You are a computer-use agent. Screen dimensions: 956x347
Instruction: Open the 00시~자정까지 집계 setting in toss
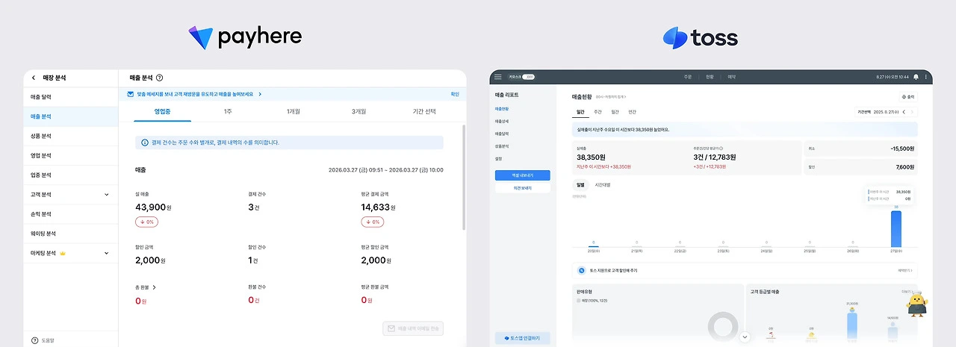coord(611,97)
